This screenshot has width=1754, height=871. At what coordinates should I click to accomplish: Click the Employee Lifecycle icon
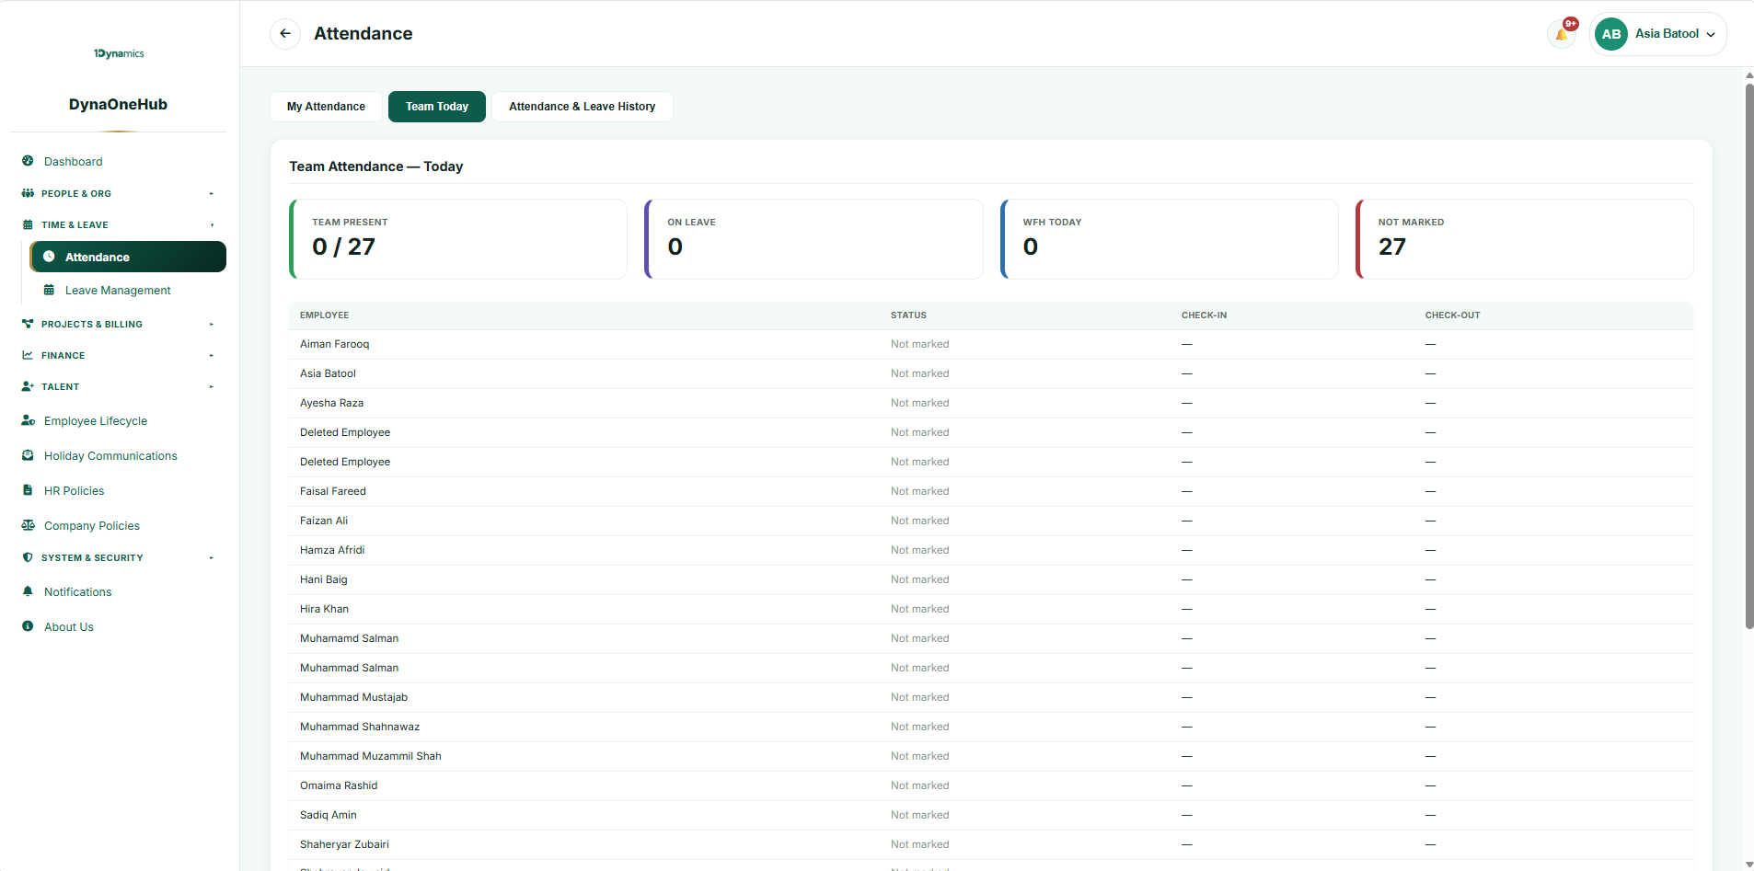(x=28, y=420)
